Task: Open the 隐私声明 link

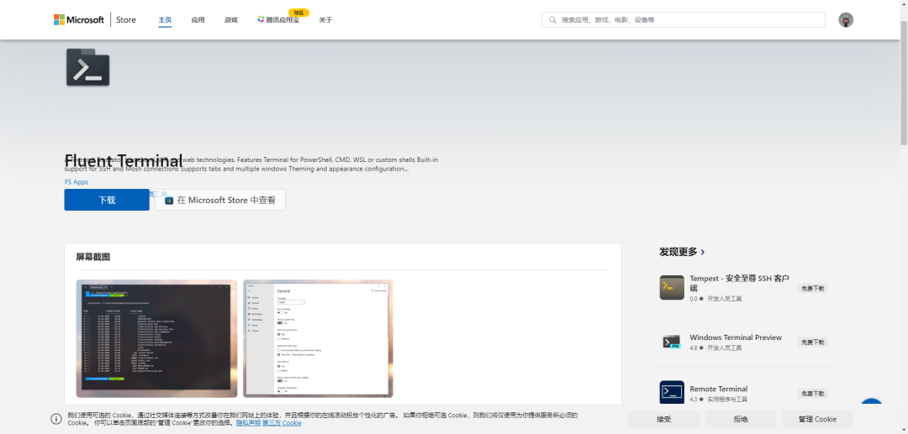Action: coord(248,423)
